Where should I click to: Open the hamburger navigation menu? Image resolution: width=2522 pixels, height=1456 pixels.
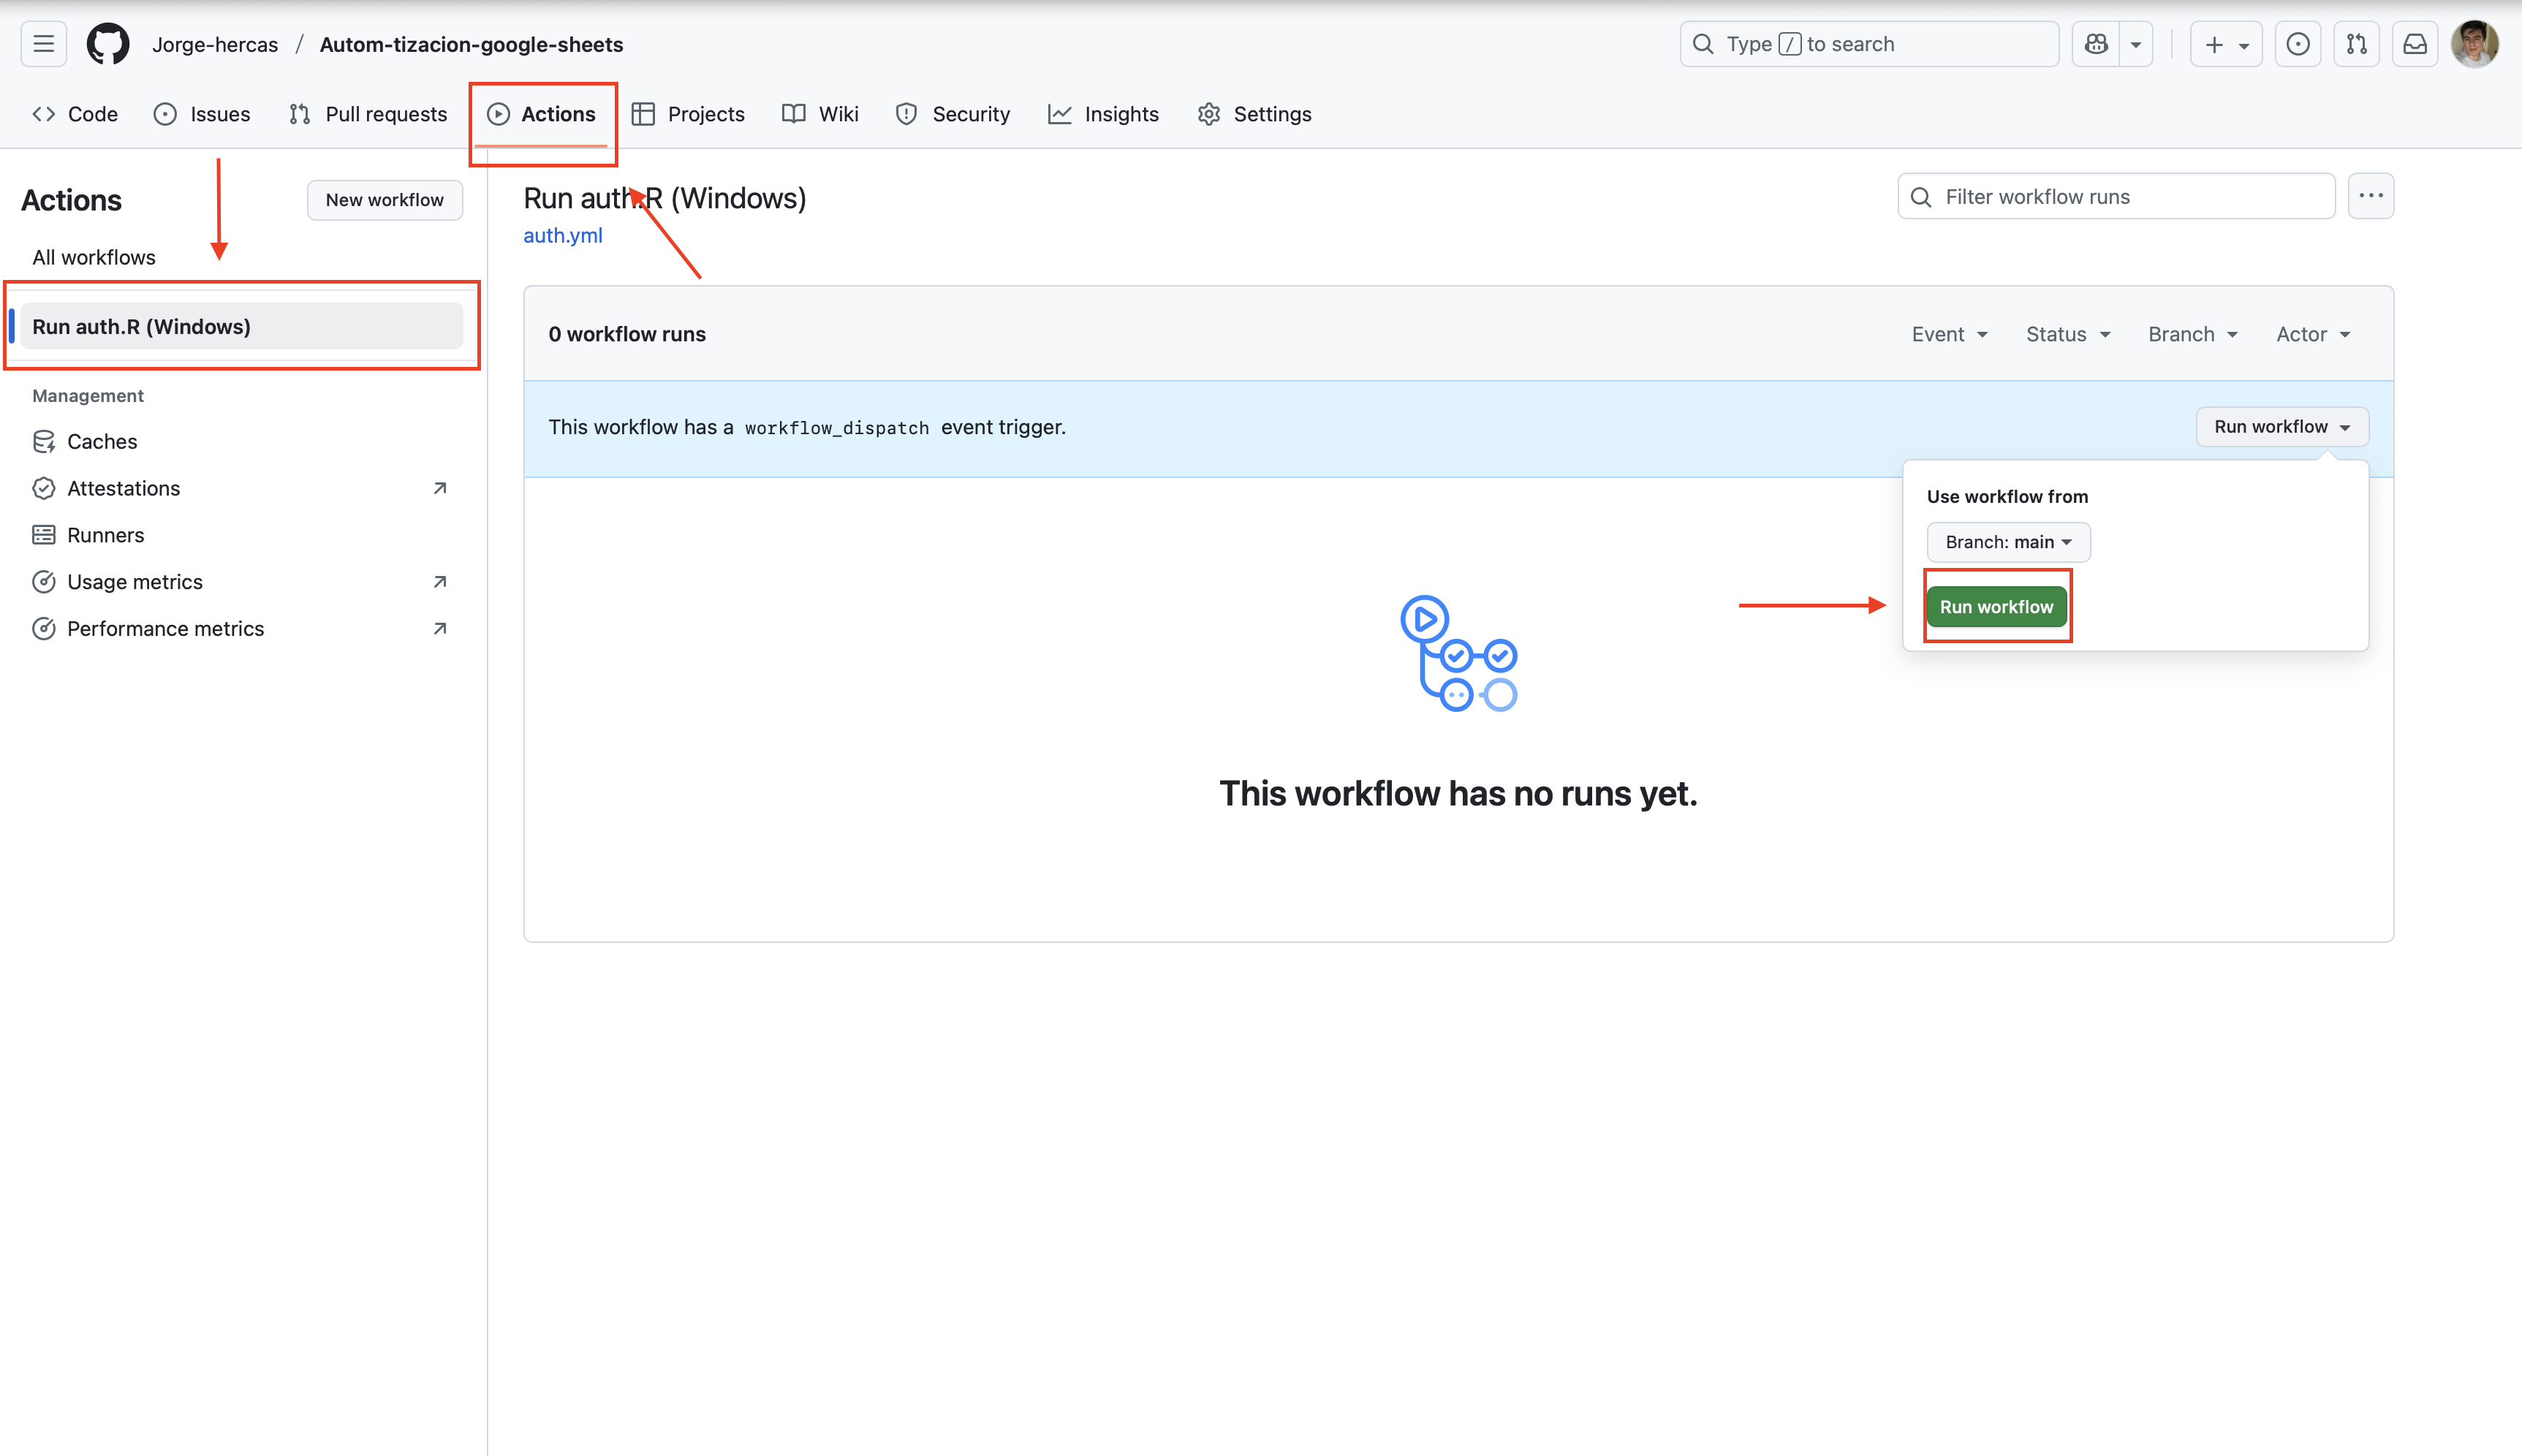[43, 44]
